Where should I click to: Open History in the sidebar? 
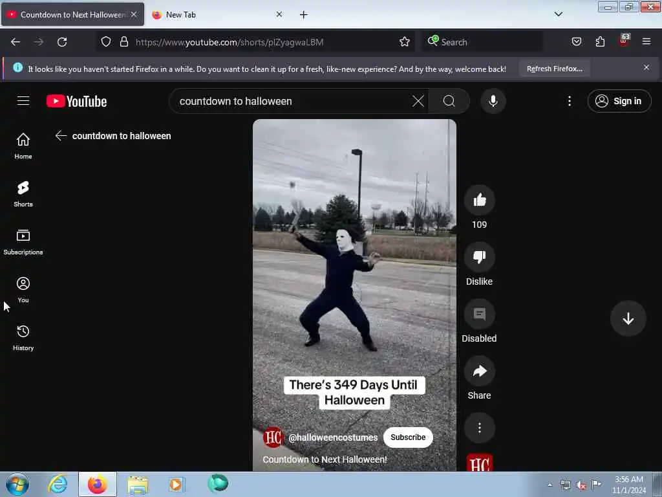(x=23, y=338)
